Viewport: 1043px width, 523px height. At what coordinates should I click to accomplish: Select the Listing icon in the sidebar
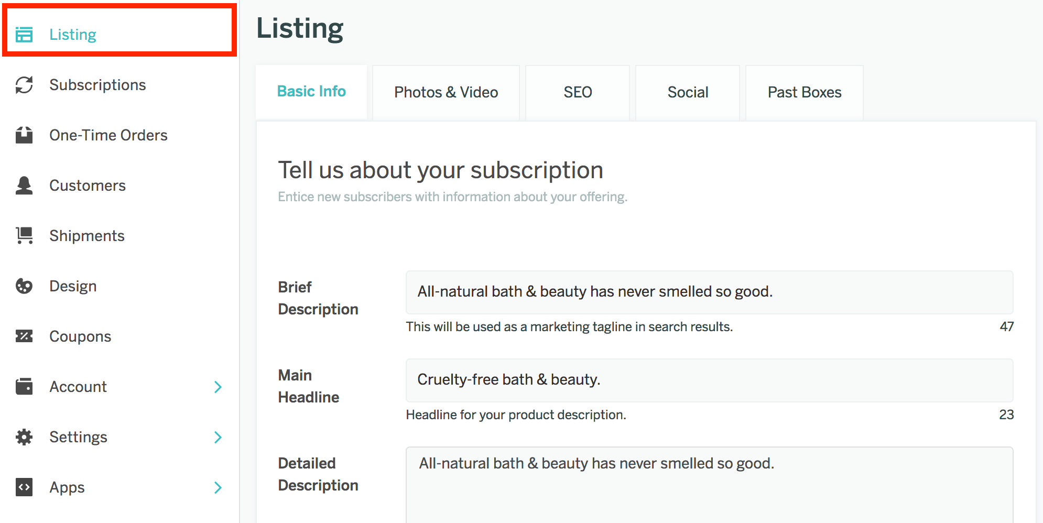point(24,34)
